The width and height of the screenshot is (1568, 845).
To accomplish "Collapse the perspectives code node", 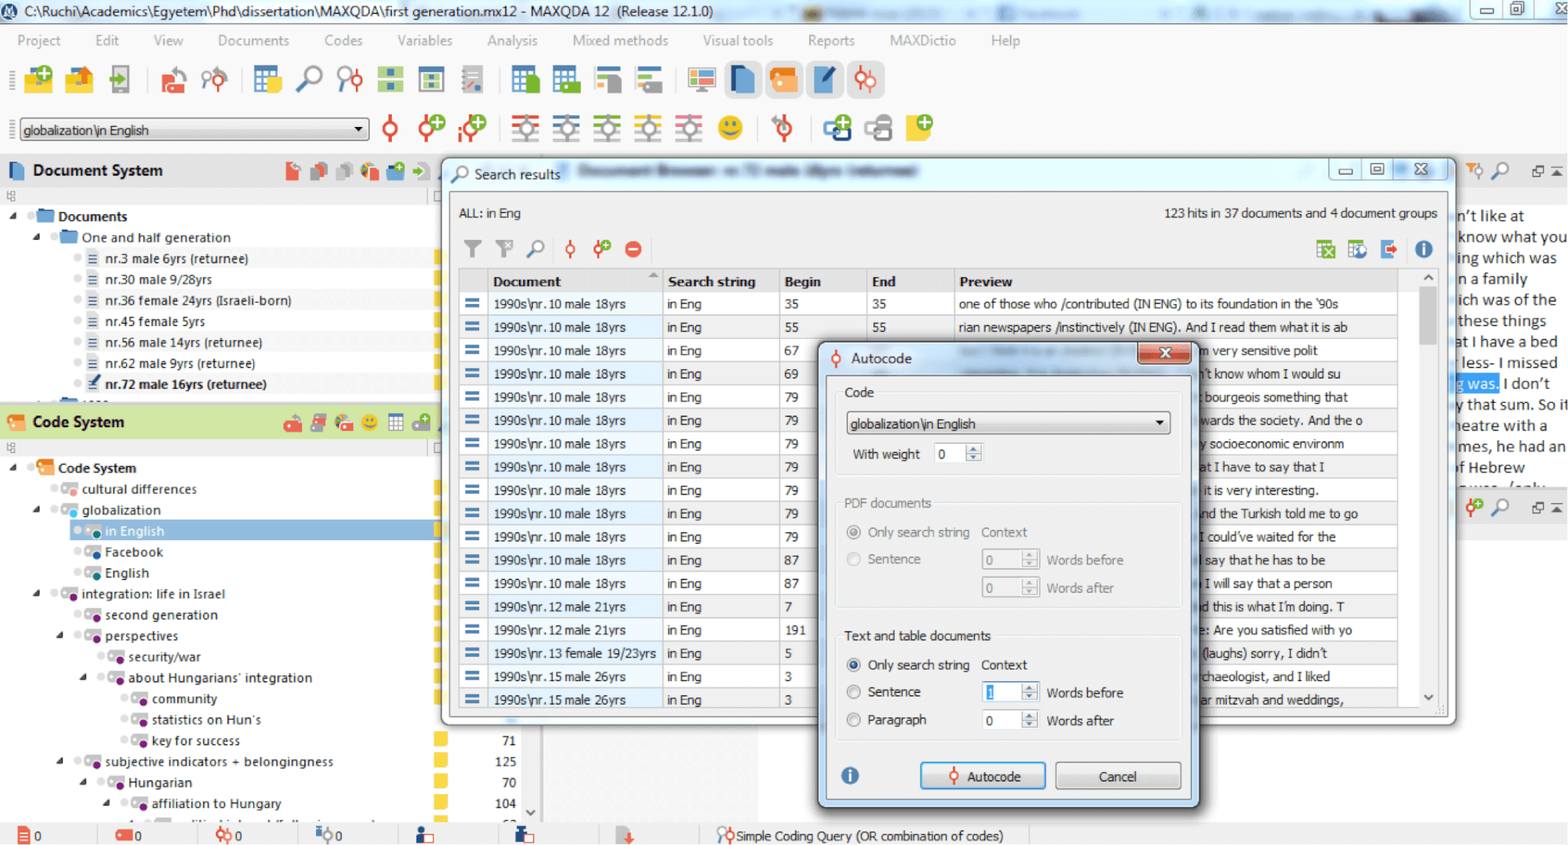I will coord(60,636).
